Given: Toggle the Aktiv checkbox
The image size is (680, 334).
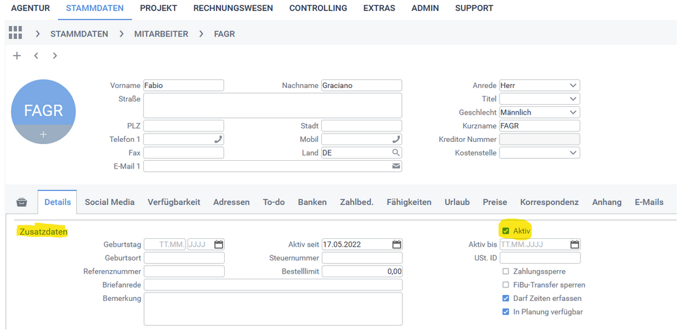Looking at the screenshot, I should click(505, 231).
